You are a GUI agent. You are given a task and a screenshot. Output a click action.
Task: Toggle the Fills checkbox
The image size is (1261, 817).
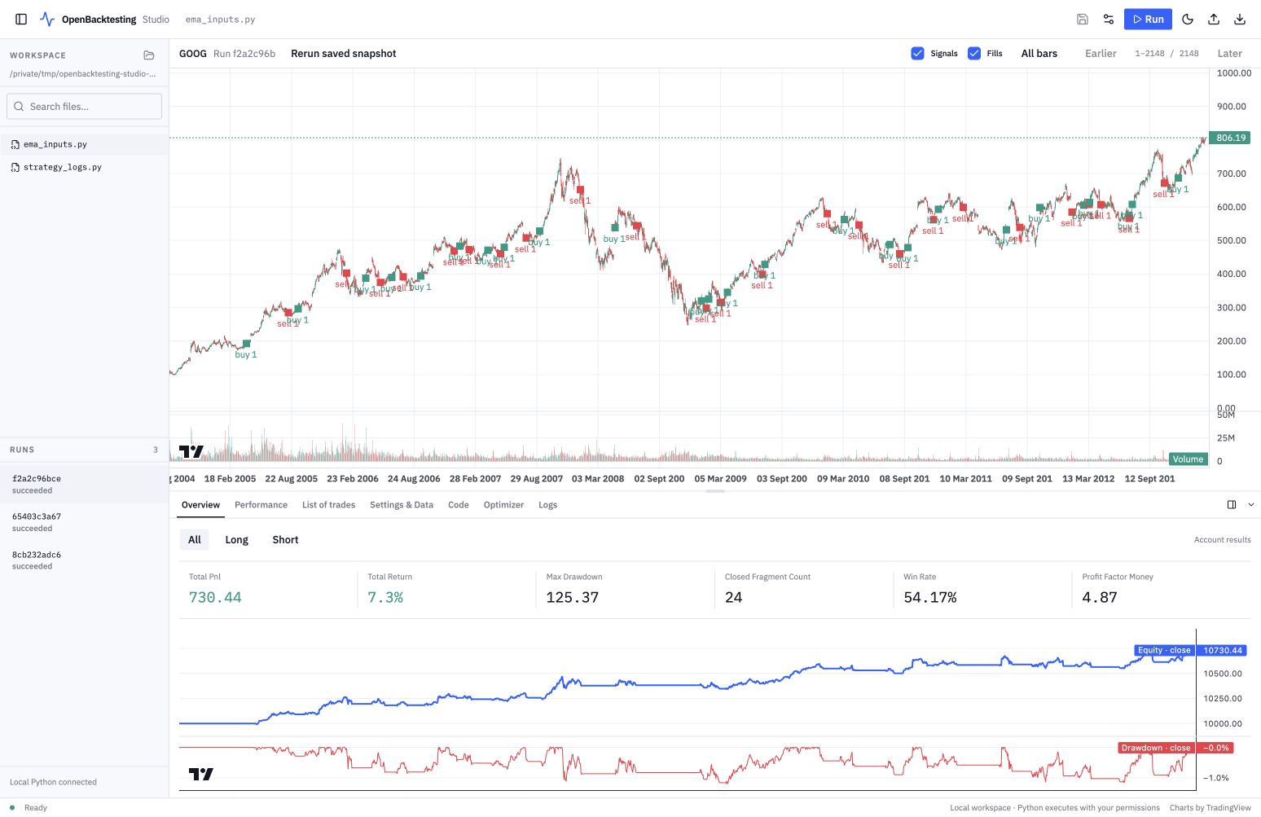point(974,54)
